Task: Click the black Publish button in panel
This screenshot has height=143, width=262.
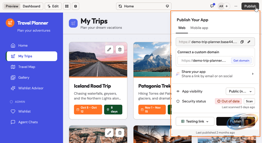Action: [236, 121]
